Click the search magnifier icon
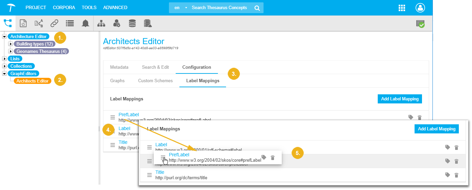The width and height of the screenshot is (472, 190). click(x=257, y=8)
